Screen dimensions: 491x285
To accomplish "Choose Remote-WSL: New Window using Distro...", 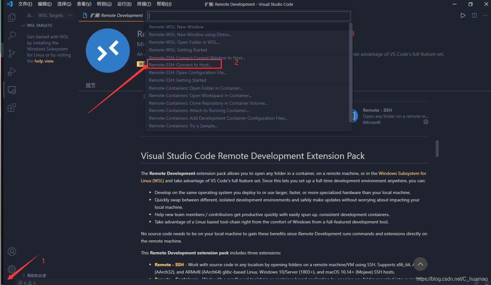I will tap(248, 34).
